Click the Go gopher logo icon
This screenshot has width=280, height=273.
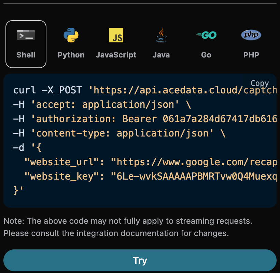206,35
